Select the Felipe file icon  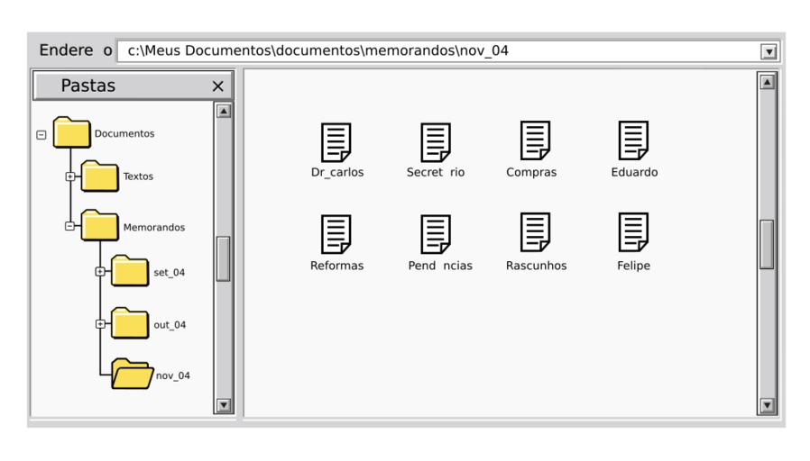pyautogui.click(x=633, y=234)
